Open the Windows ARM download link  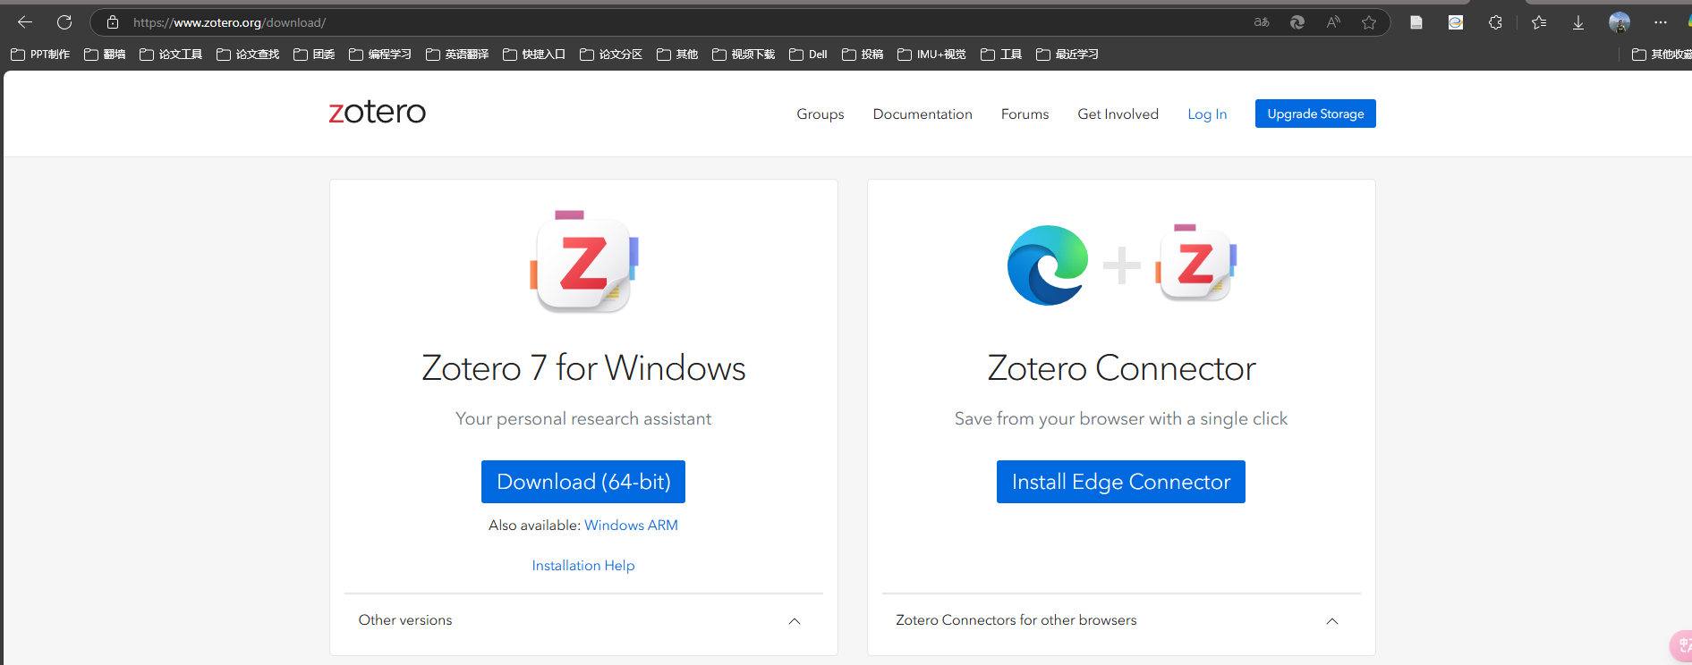(631, 526)
